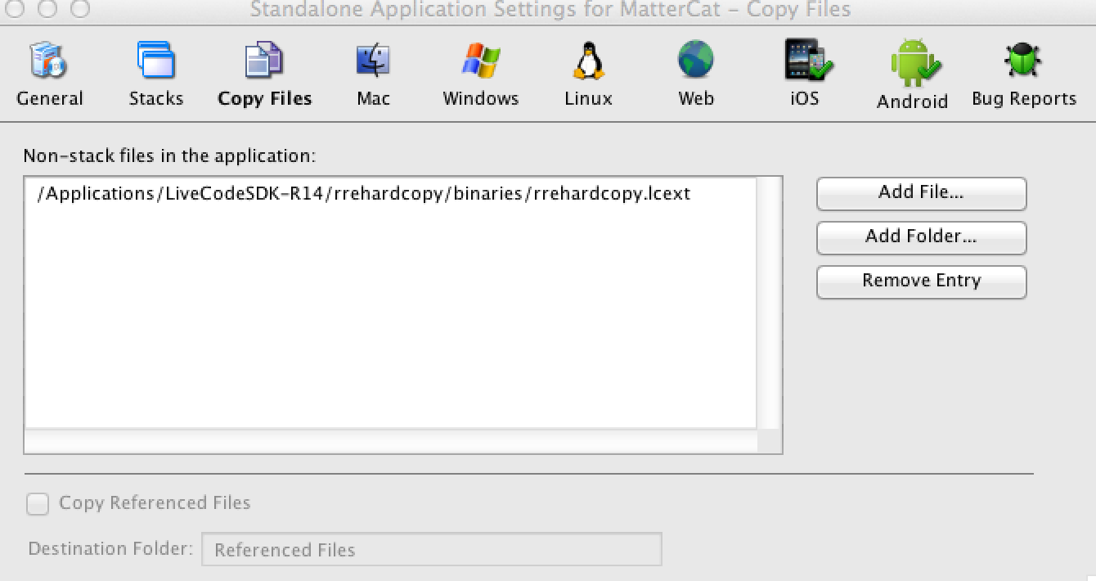This screenshot has height=581, width=1096.
Task: Open the Android robot settings
Action: [x=912, y=74]
